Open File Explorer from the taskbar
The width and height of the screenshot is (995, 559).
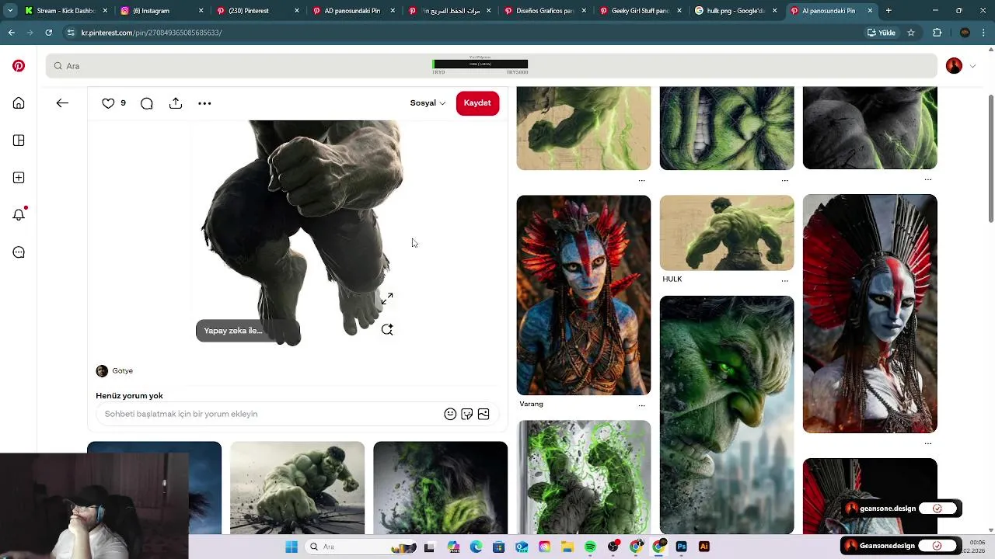click(x=567, y=547)
